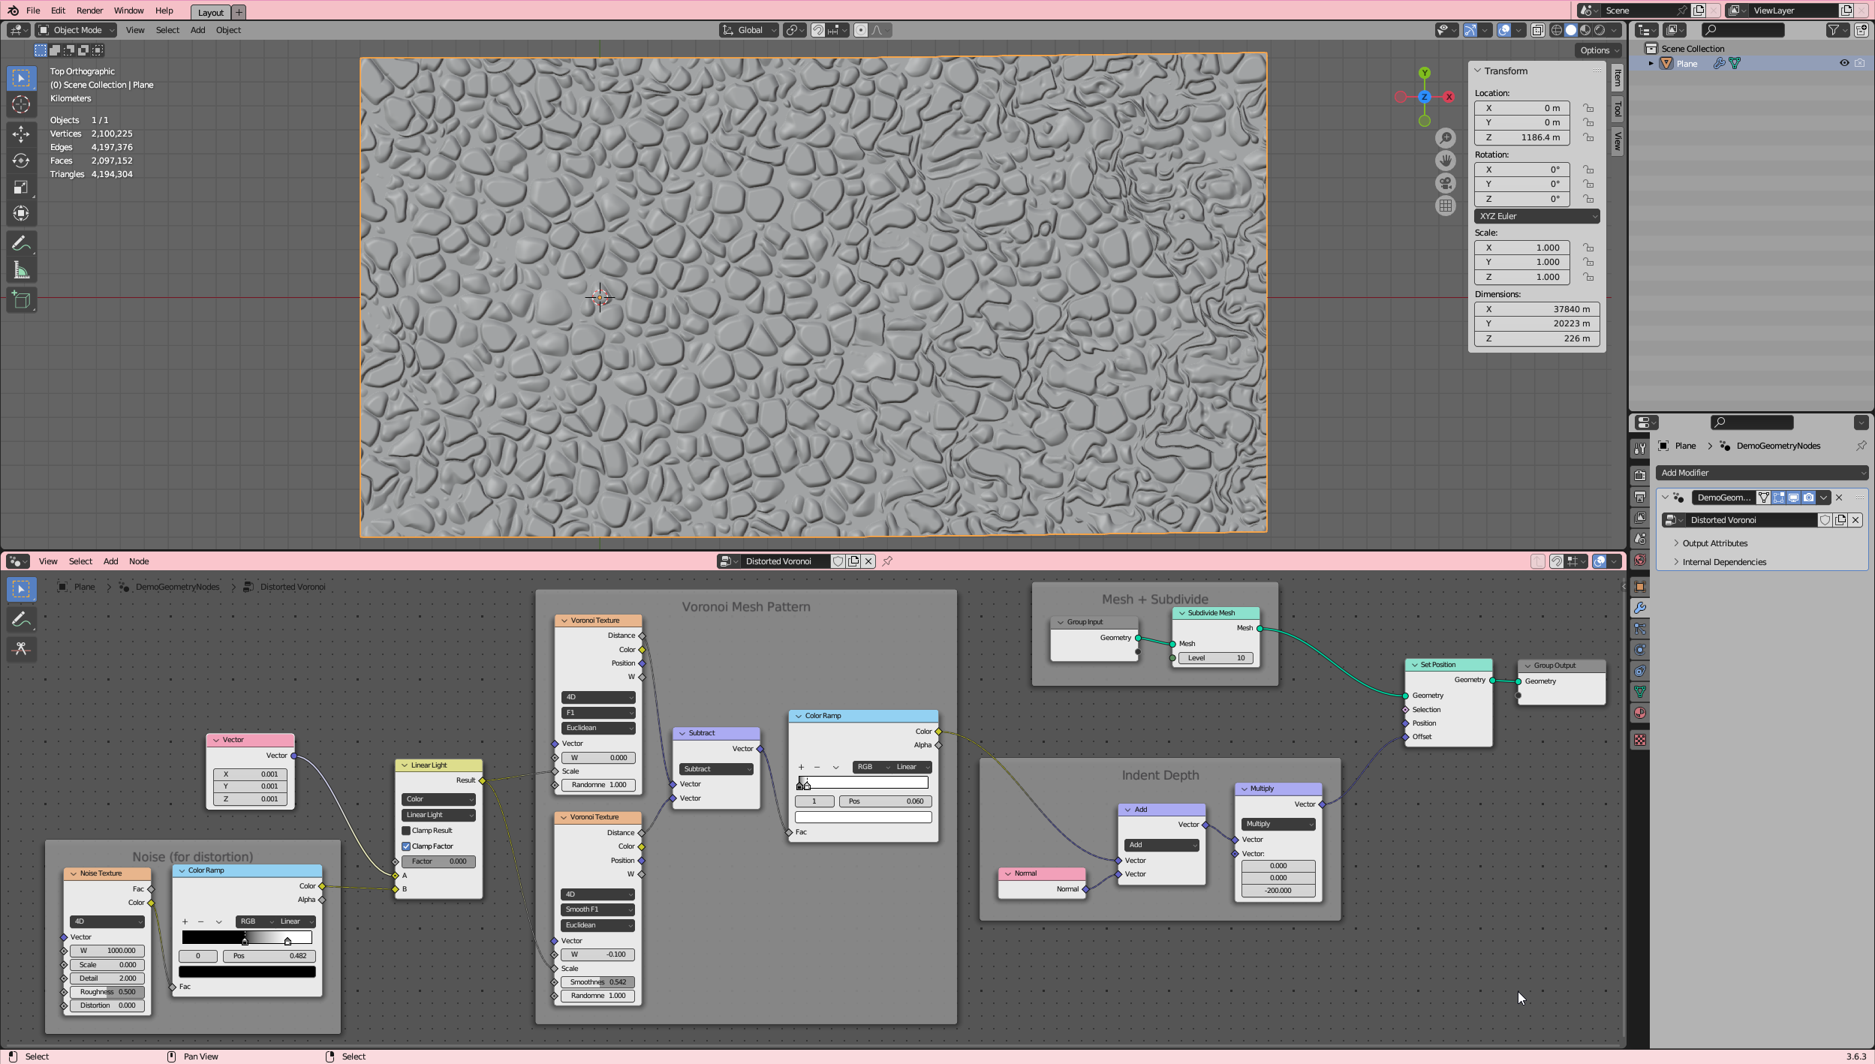The image size is (1875, 1064).
Task: Uncheck Clamp Factor on Linear Light node
Action: [406, 846]
